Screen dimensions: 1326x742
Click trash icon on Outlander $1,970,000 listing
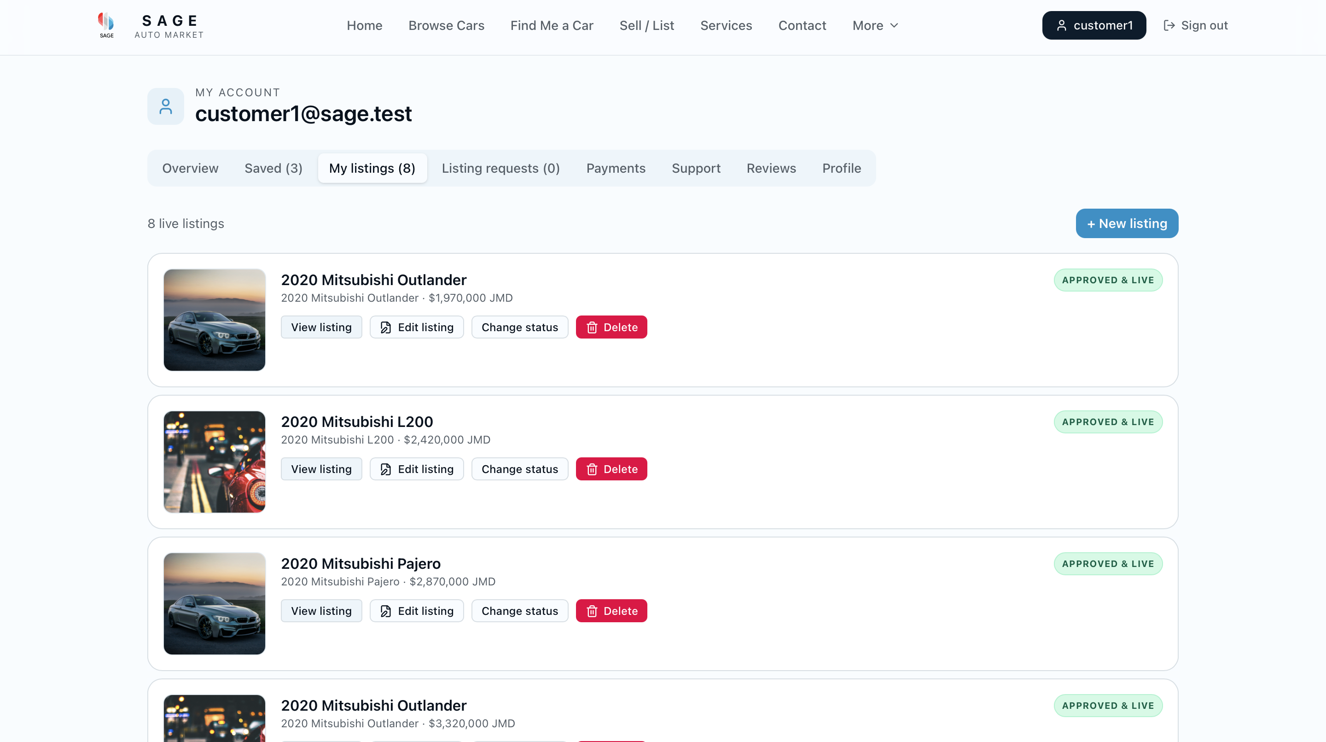592,327
